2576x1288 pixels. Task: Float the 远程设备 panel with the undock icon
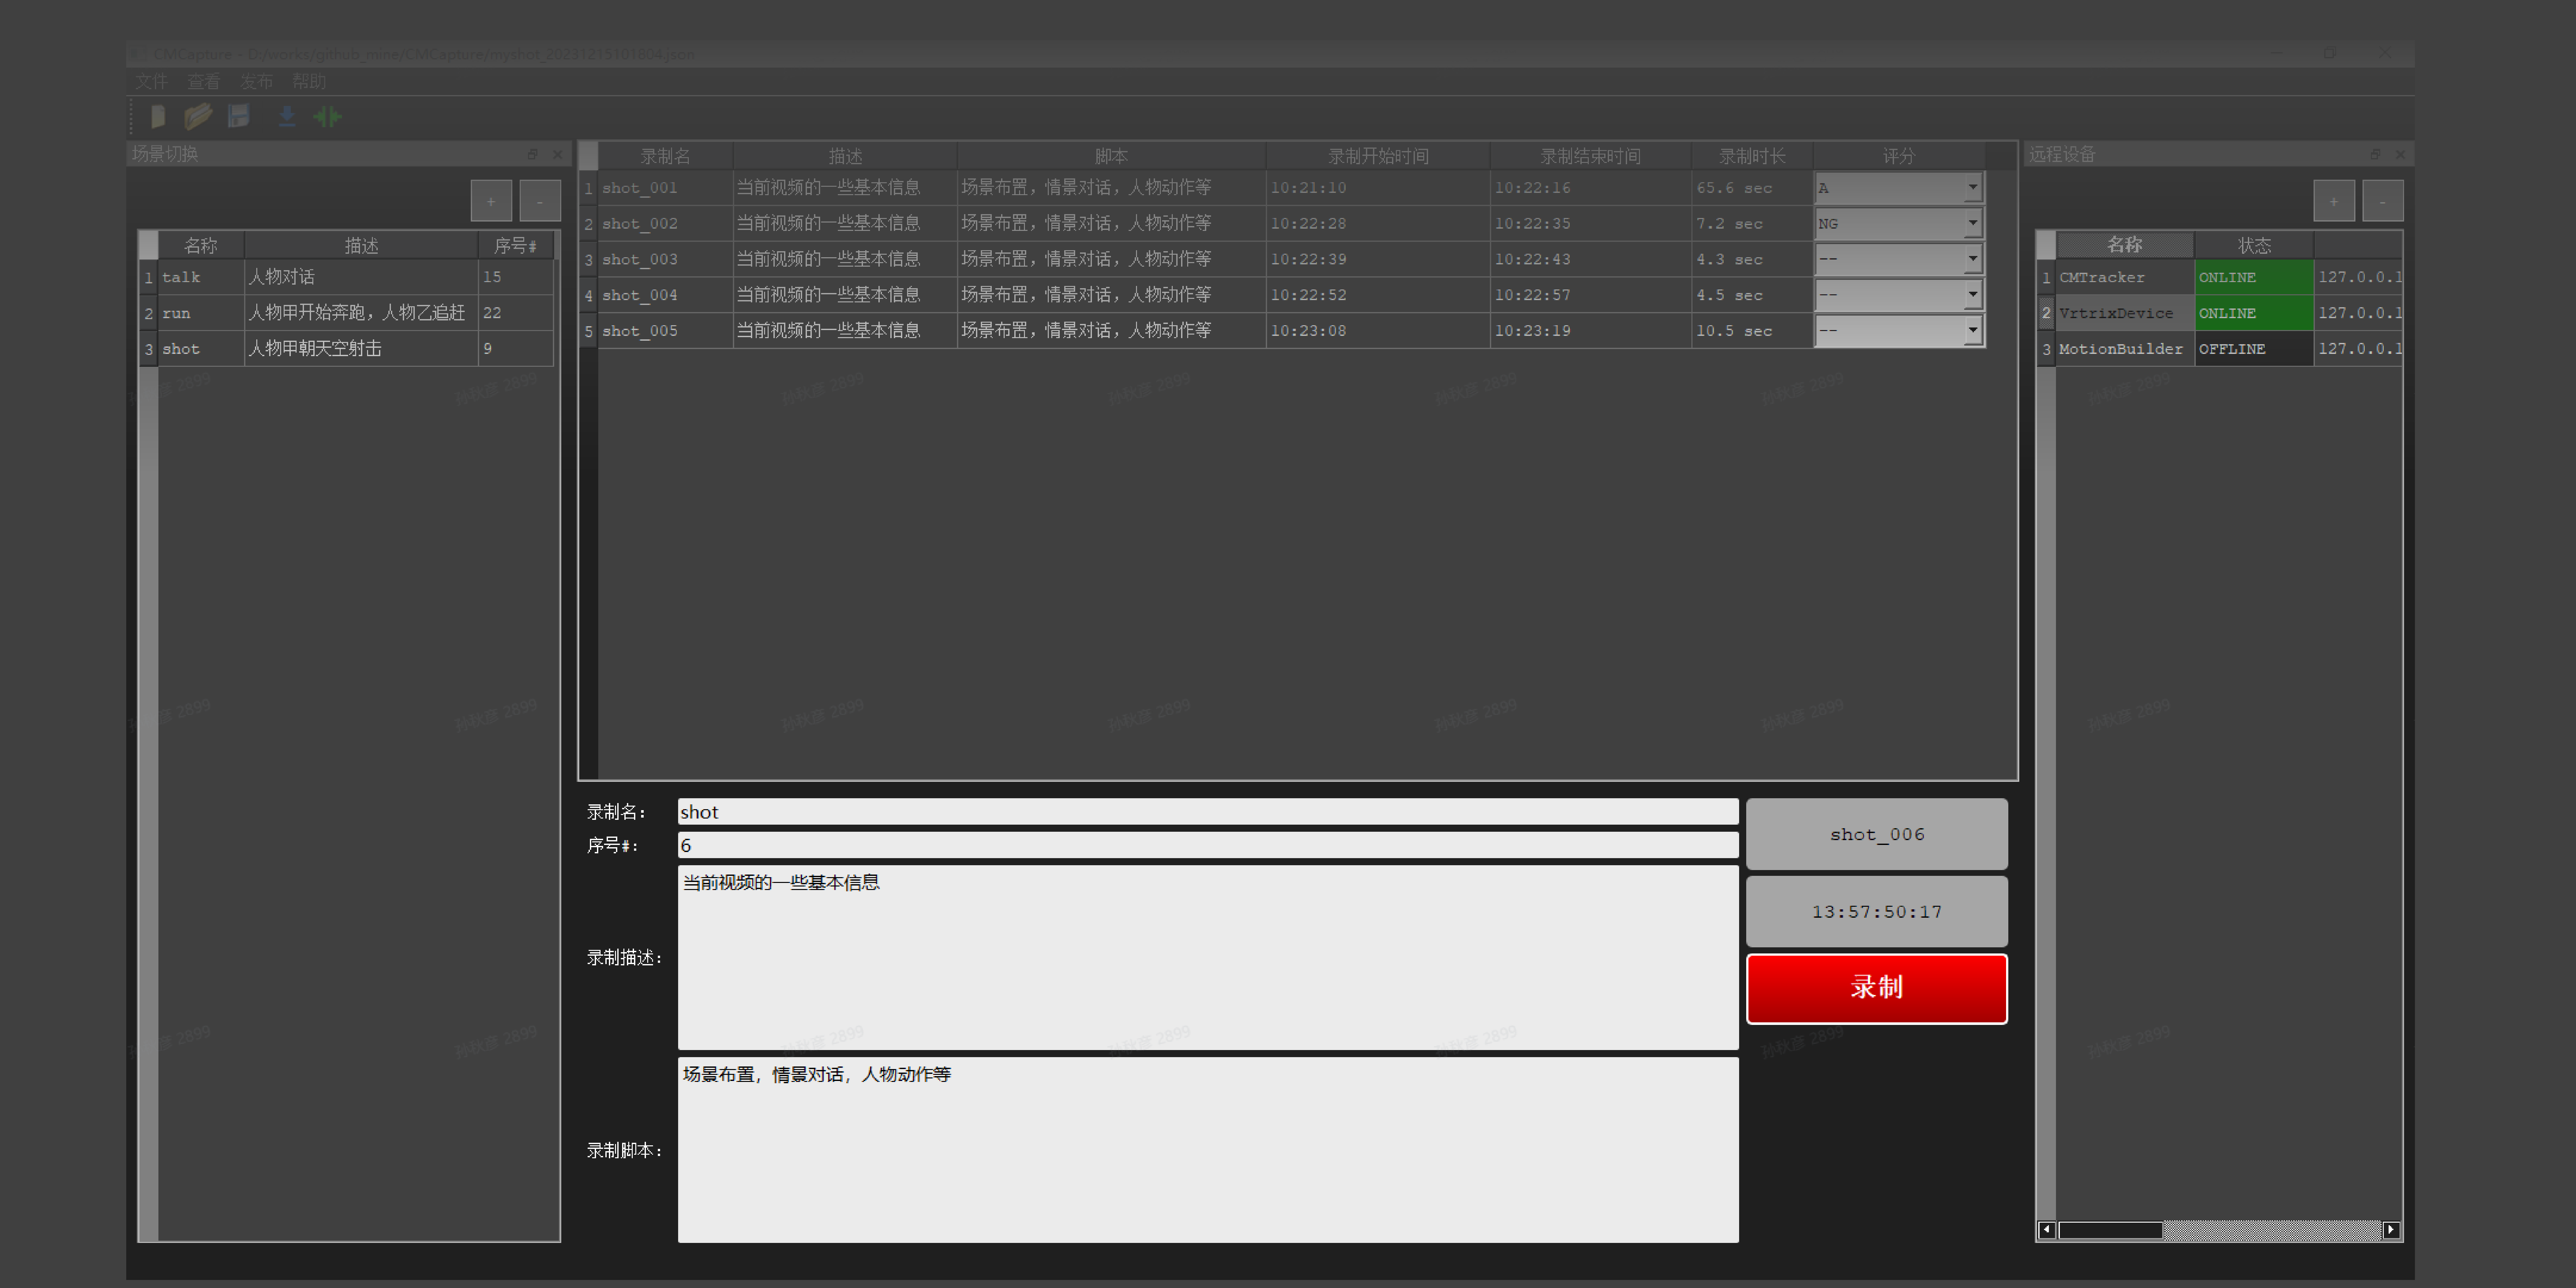point(2375,154)
